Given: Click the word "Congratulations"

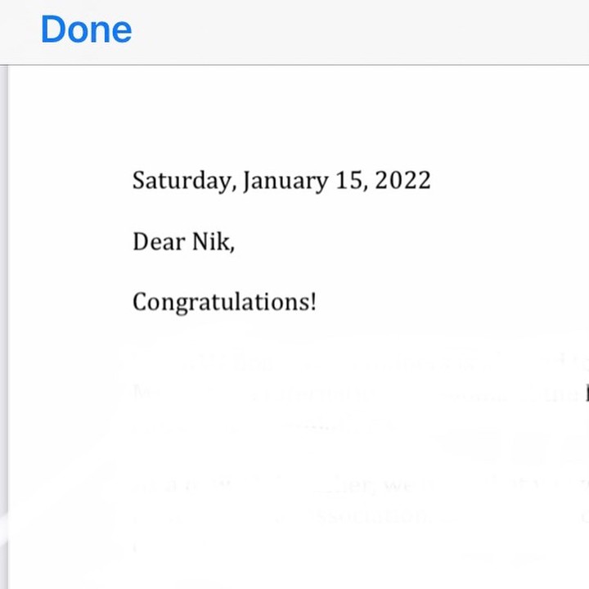Looking at the screenshot, I should [x=220, y=302].
